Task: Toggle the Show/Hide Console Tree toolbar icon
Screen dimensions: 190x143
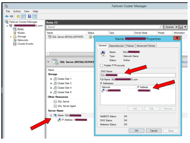Action: (23, 16)
